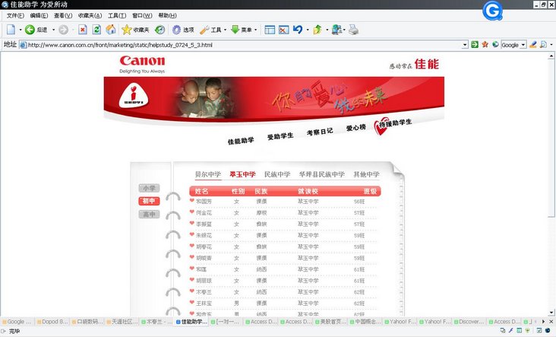Click the address bar URL field

point(243,45)
